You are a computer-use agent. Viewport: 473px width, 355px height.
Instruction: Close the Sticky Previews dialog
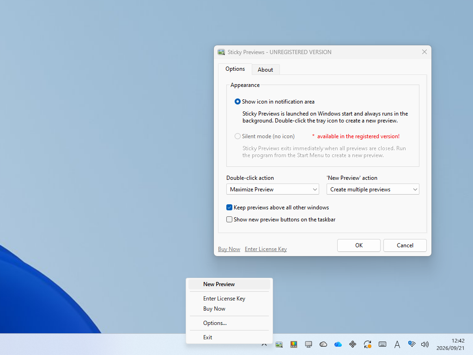click(424, 52)
